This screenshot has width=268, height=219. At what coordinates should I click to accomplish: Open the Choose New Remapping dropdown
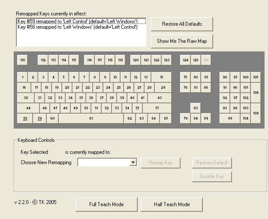[133, 162]
